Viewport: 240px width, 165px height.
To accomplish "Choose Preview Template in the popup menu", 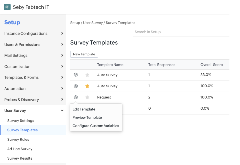I will [x=87, y=117].
